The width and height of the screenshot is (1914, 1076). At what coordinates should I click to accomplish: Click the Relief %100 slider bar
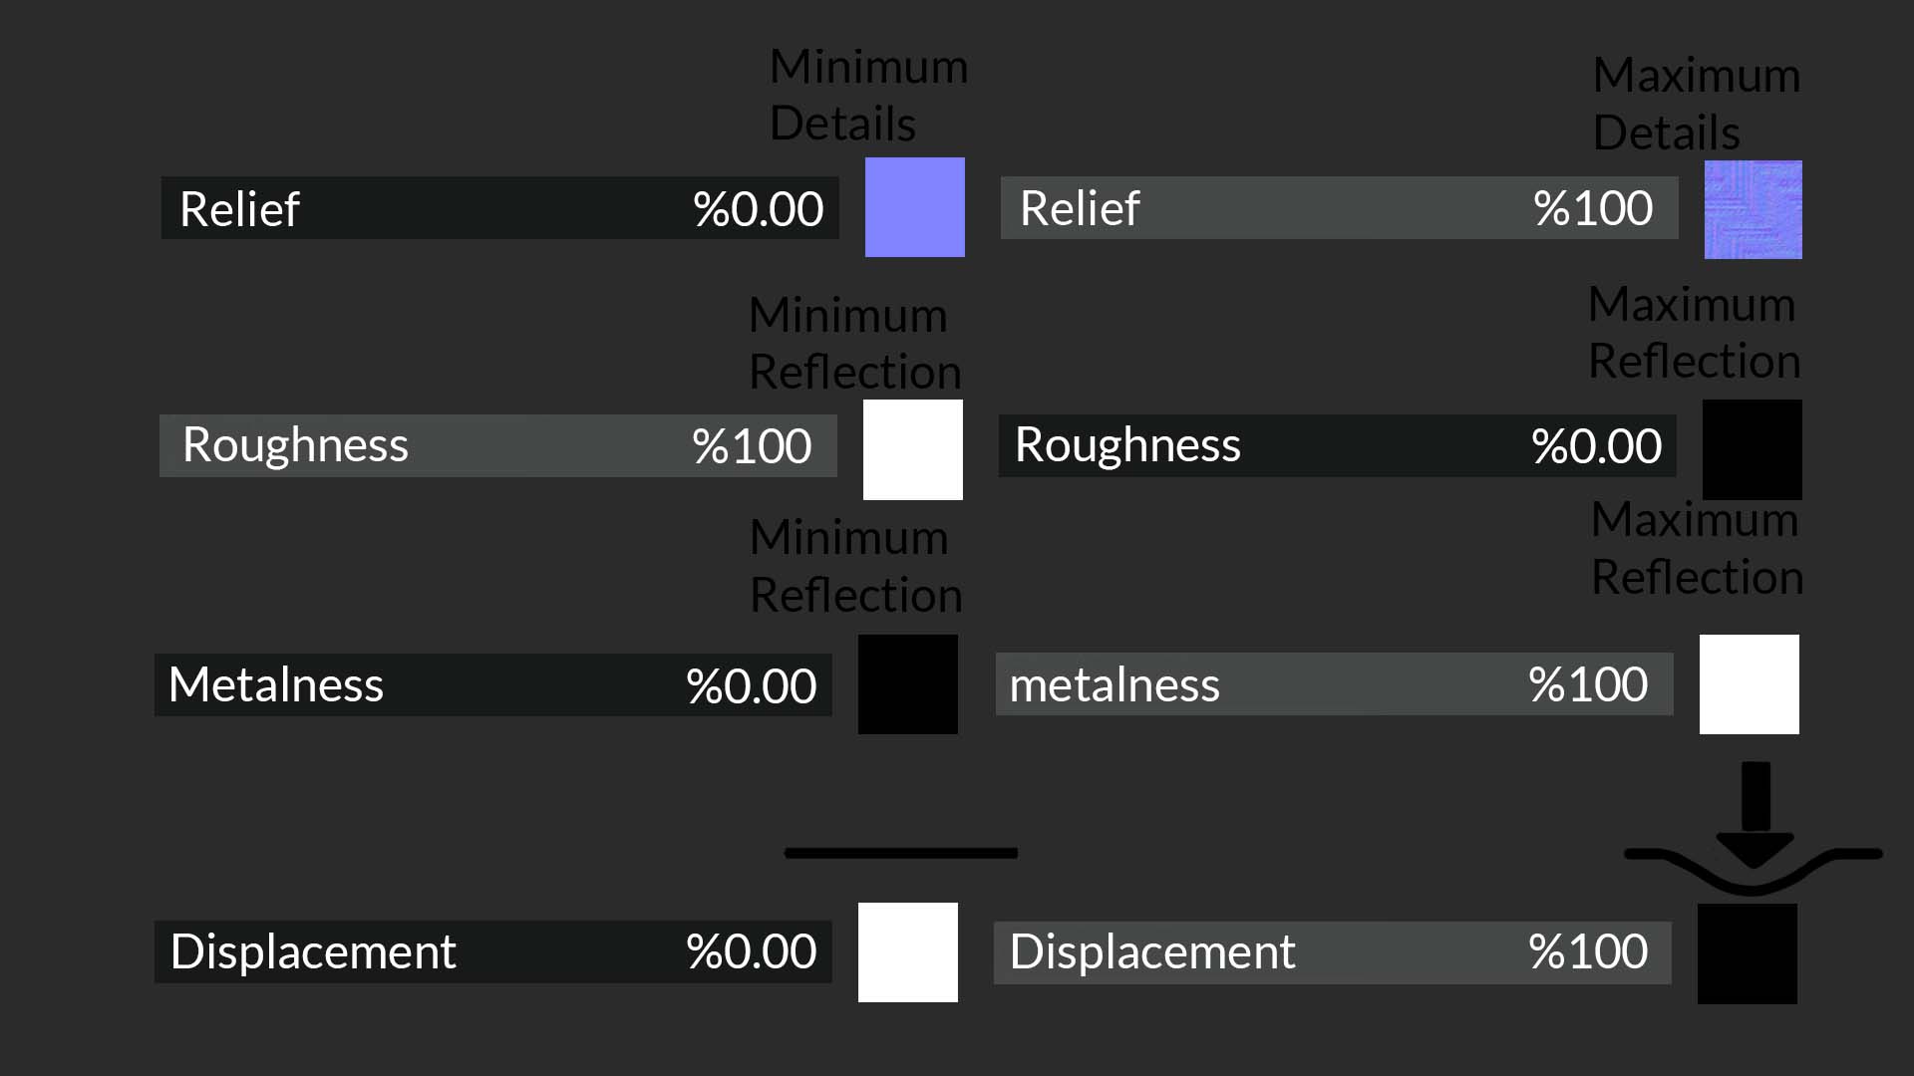(x=1339, y=208)
